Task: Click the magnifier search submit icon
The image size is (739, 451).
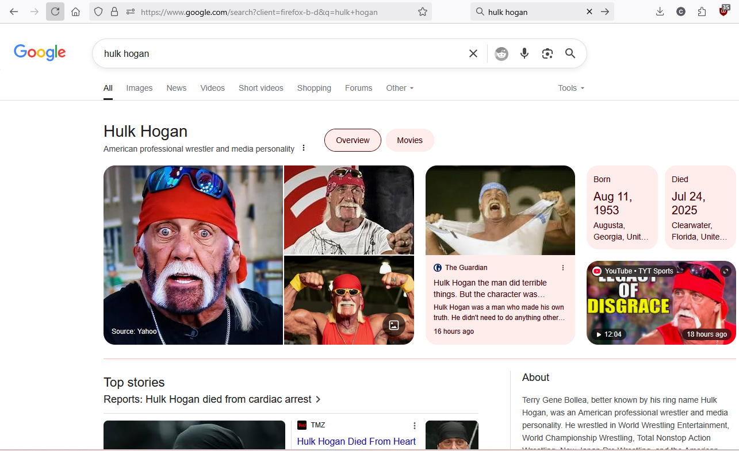Action: point(570,53)
